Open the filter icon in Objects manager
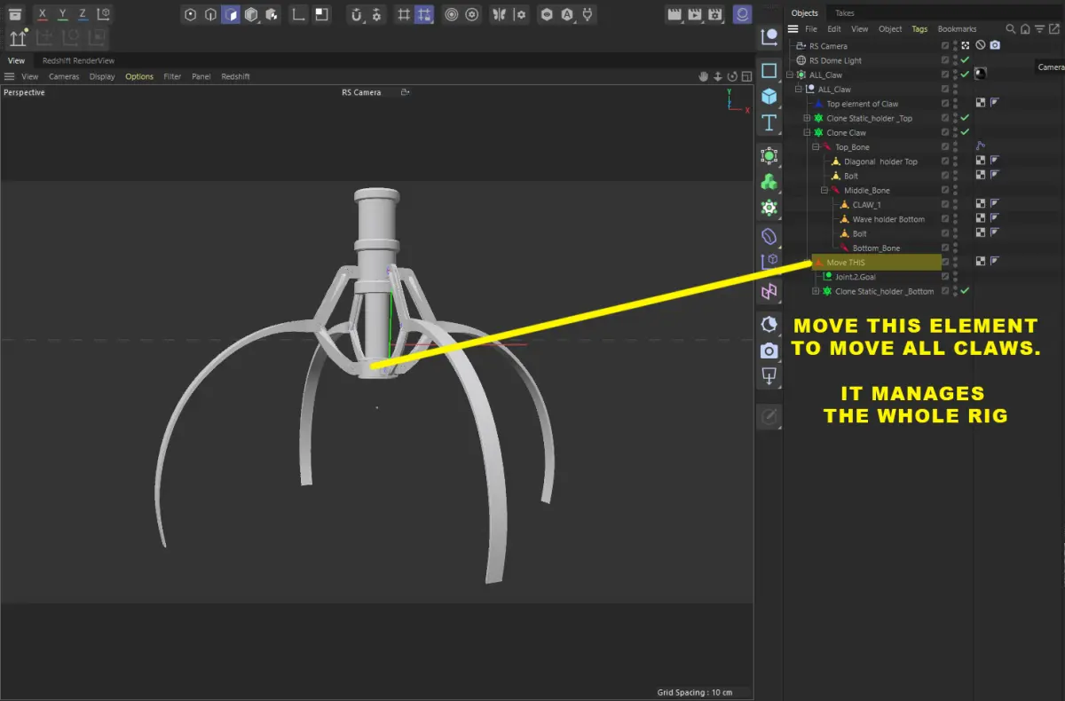Screen dimensions: 1065x701 [1040, 29]
